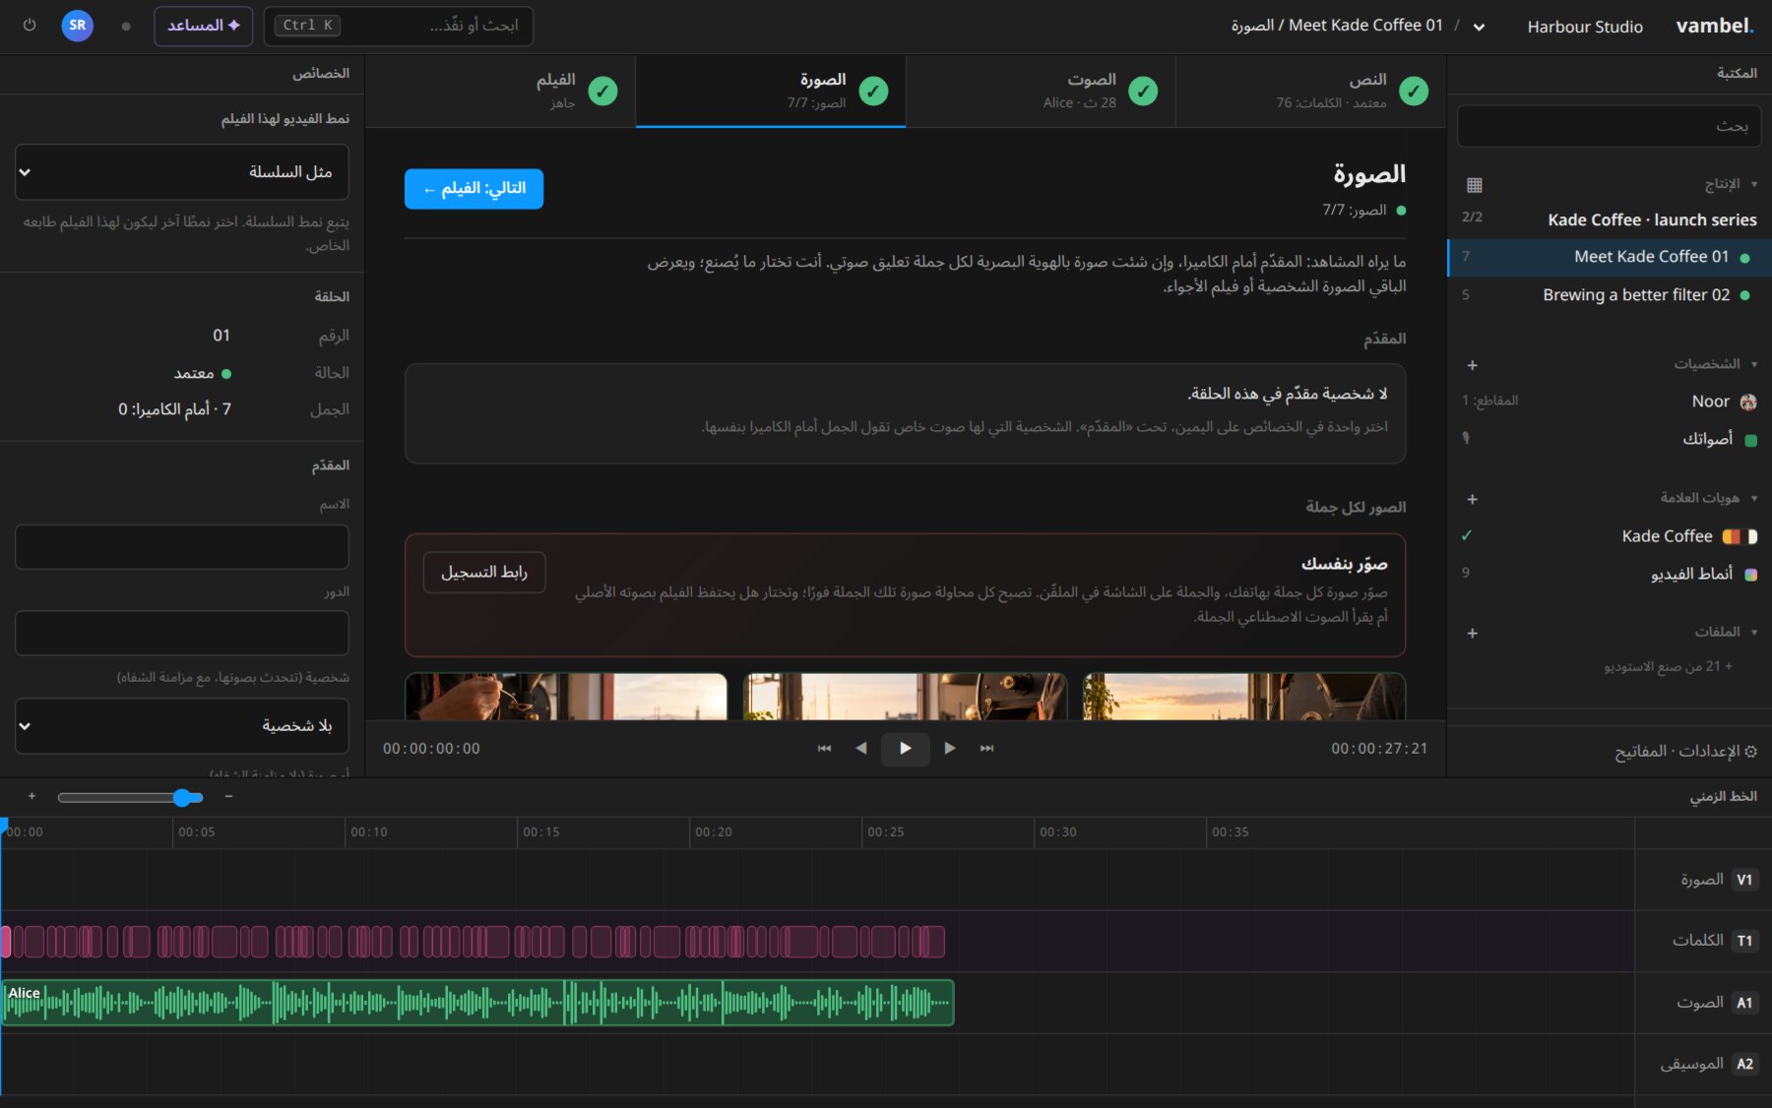The image size is (1772, 1108).
Task: Play the preview
Action: point(905,749)
